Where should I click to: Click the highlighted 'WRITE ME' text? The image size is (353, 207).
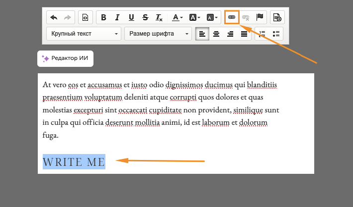coord(74,161)
